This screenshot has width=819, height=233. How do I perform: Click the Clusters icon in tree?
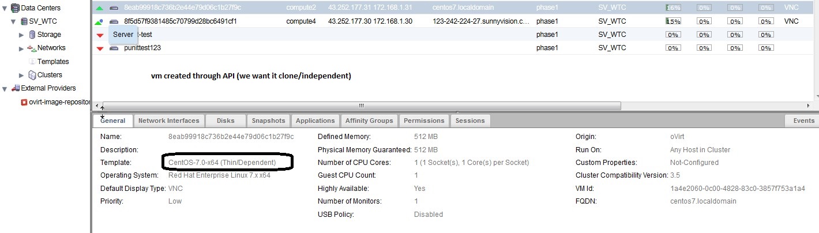32,75
